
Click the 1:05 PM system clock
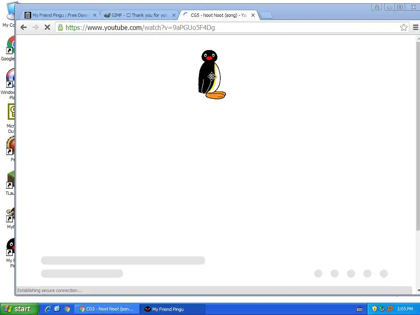pos(405,309)
